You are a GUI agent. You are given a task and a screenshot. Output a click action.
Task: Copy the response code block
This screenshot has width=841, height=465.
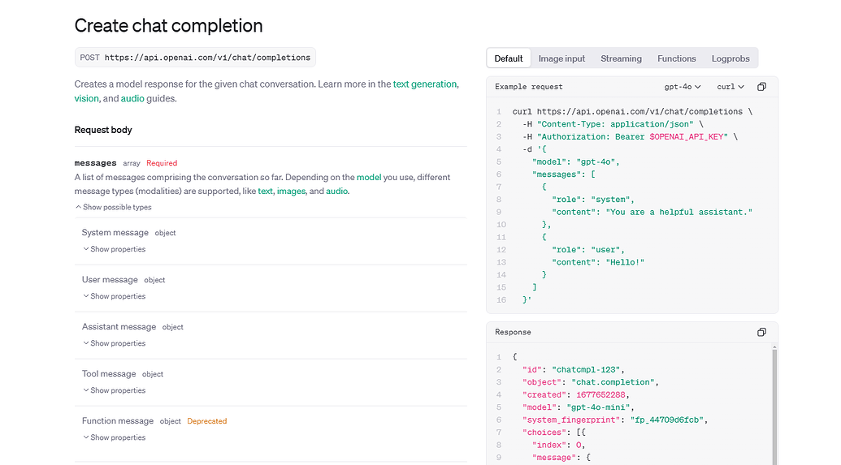click(761, 332)
